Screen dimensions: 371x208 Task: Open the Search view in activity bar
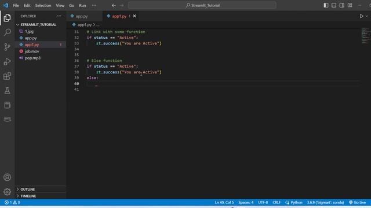tap(7, 32)
